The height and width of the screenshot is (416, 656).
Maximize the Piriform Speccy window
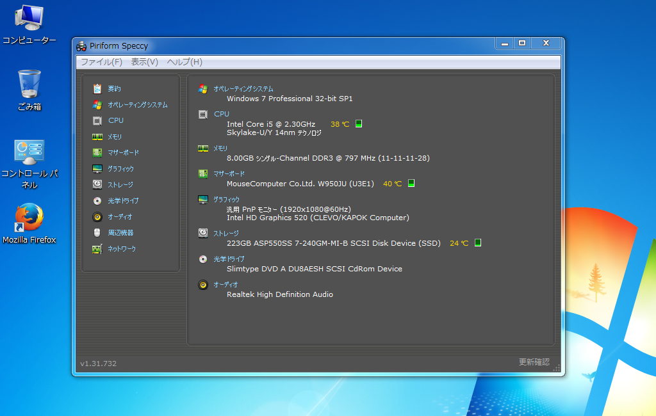pyautogui.click(x=522, y=43)
